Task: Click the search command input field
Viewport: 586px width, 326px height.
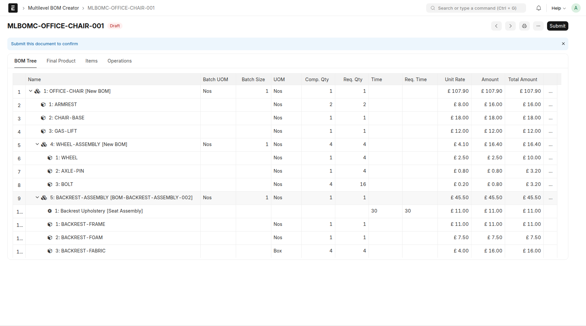Action: pos(476,8)
